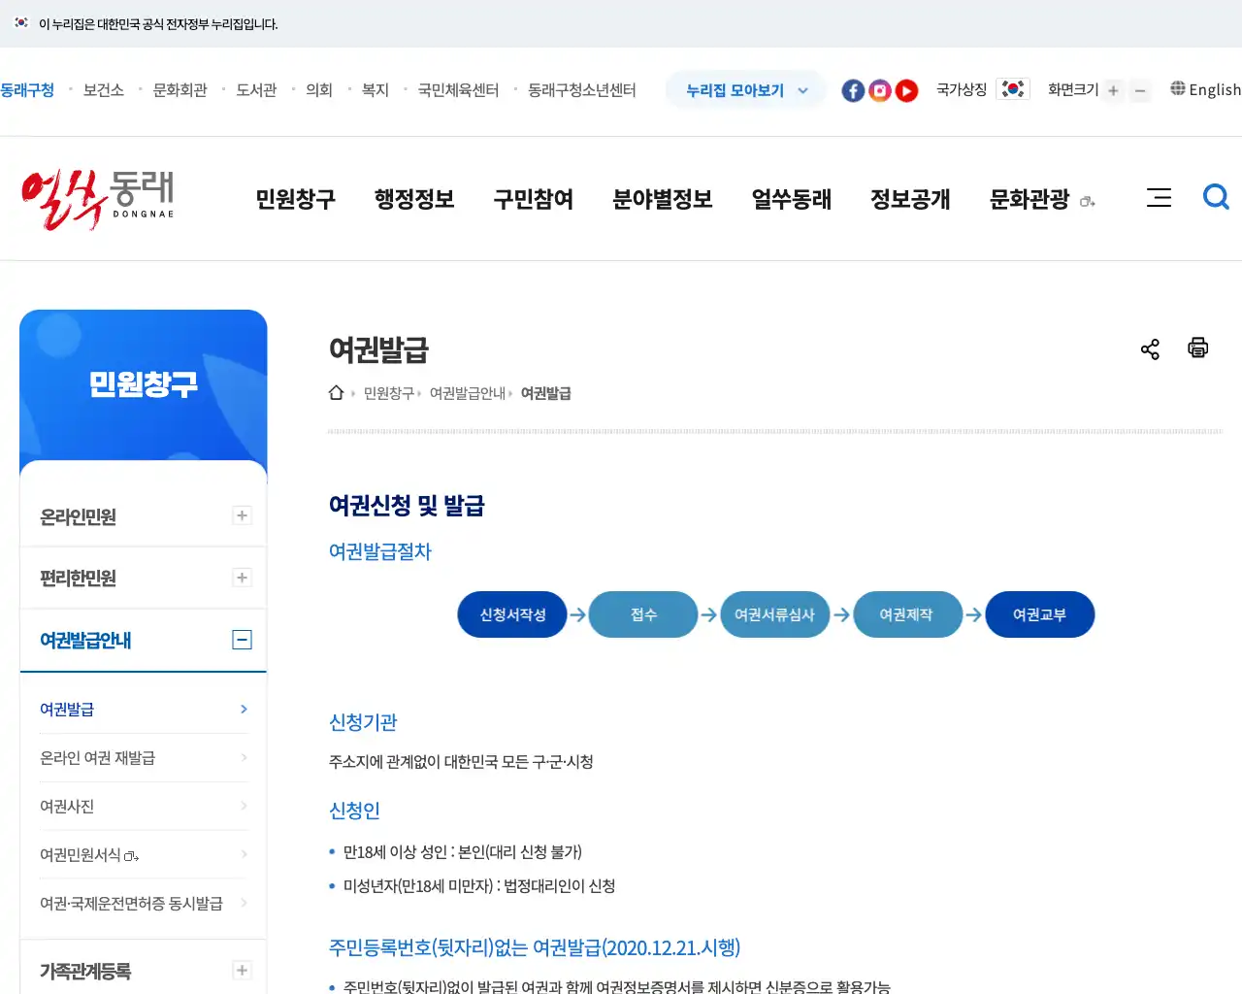Click the 국가상징 label
1242x994 pixels.
tap(962, 89)
